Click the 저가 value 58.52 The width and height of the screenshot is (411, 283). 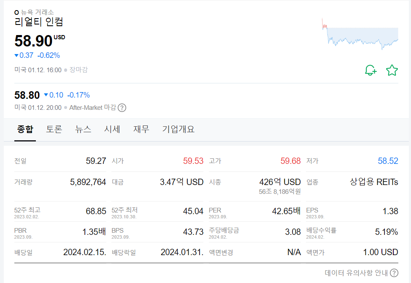coord(388,161)
